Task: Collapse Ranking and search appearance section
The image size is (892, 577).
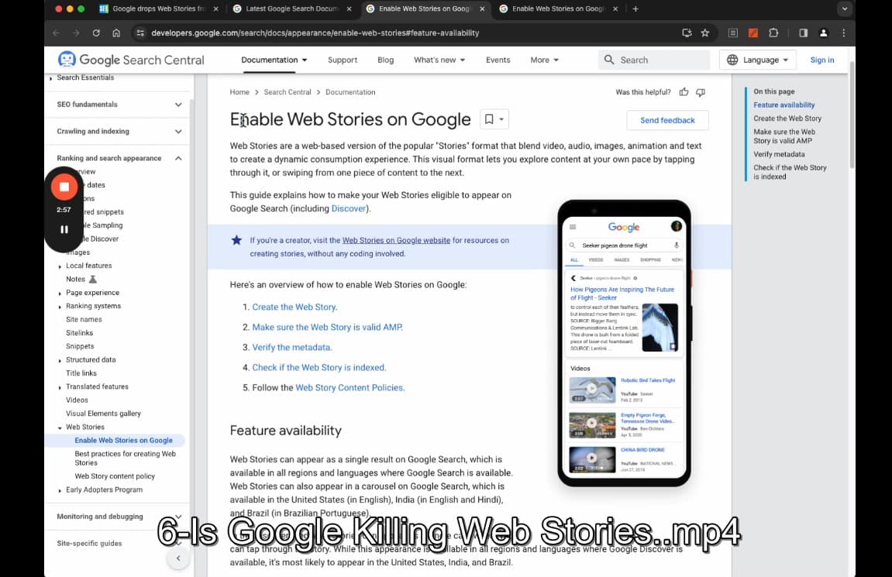Action: [x=178, y=158]
